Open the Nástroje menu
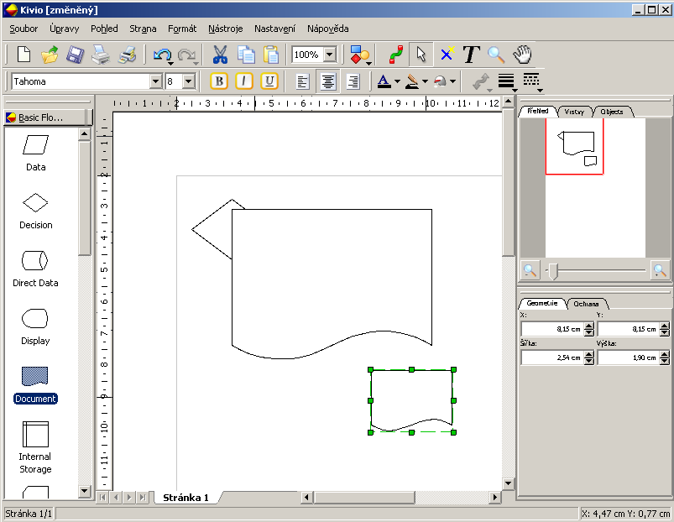The width and height of the screenshot is (674, 522). (x=225, y=29)
